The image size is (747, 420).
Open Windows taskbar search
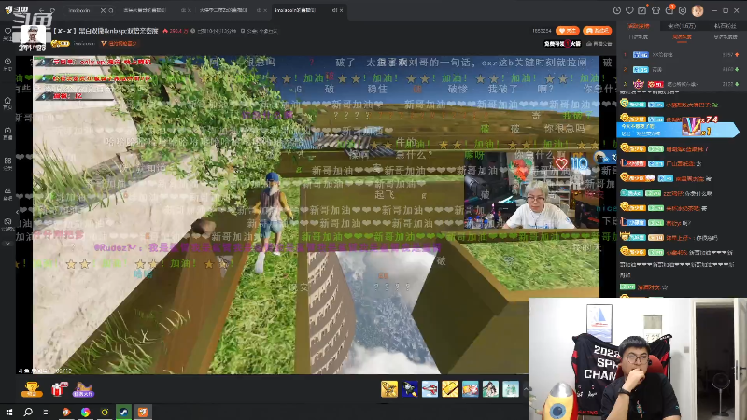[28, 412]
